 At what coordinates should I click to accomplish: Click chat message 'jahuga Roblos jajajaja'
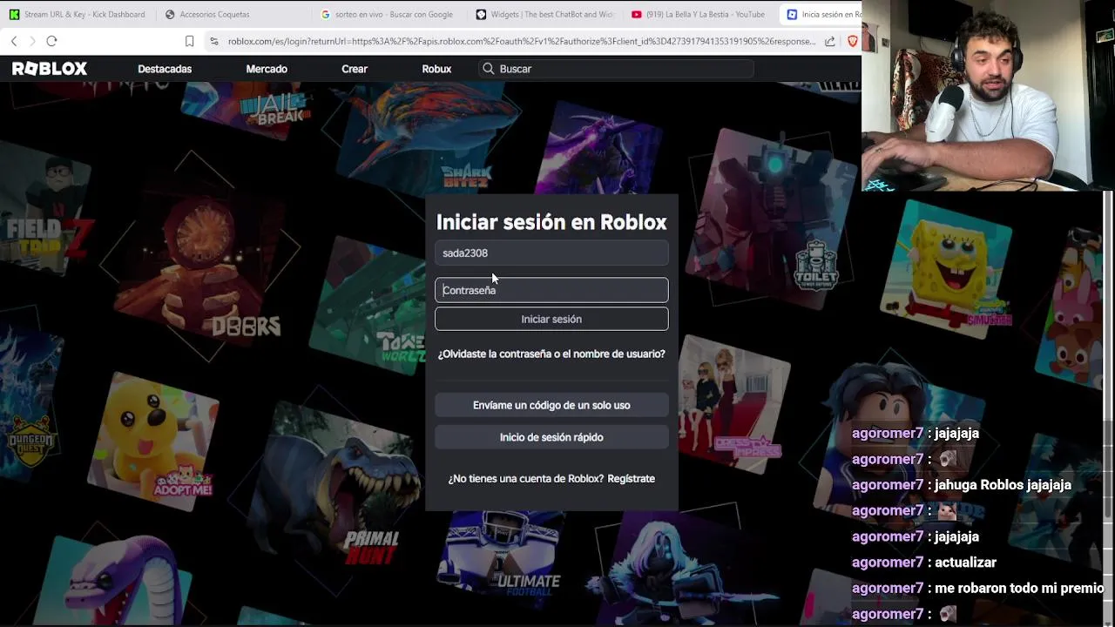click(1002, 485)
